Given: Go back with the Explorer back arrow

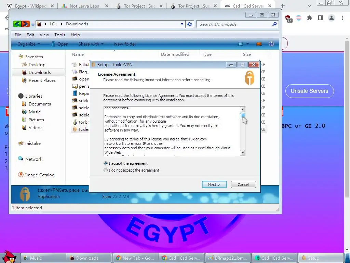Looking at the screenshot, I should click(17, 24).
